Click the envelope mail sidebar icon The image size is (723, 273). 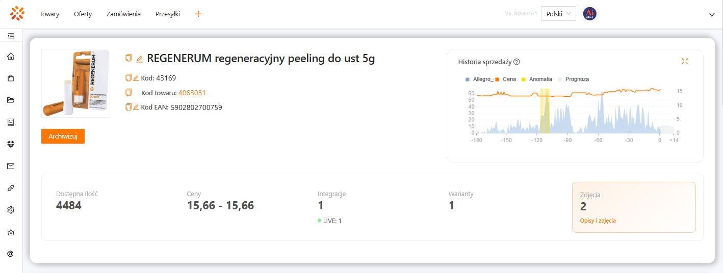click(x=11, y=166)
